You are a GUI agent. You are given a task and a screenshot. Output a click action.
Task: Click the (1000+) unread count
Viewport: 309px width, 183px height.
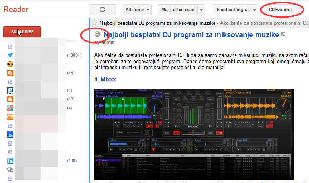tap(74, 55)
